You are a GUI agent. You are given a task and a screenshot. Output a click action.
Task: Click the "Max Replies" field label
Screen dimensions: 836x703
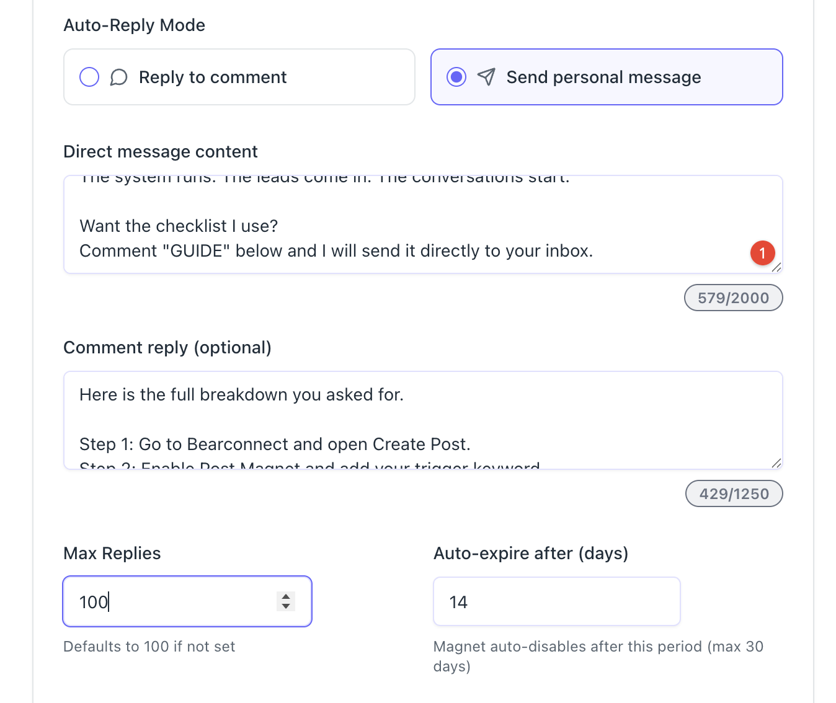coord(112,554)
